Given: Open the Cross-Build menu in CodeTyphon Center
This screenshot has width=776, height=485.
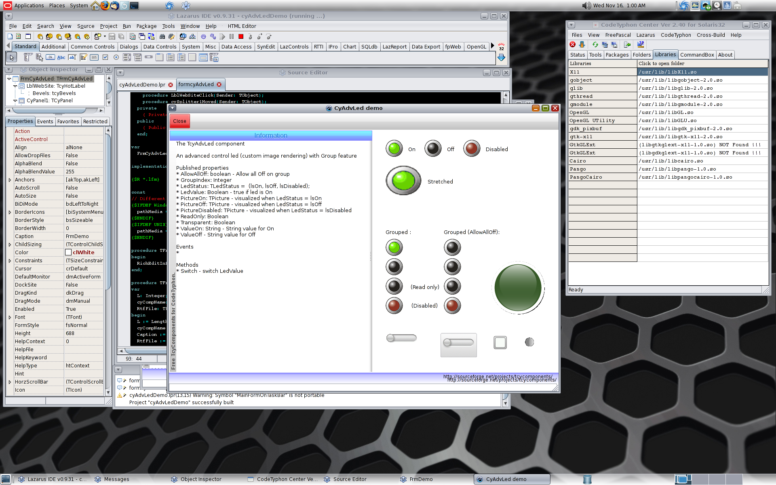Looking at the screenshot, I should 711,35.
